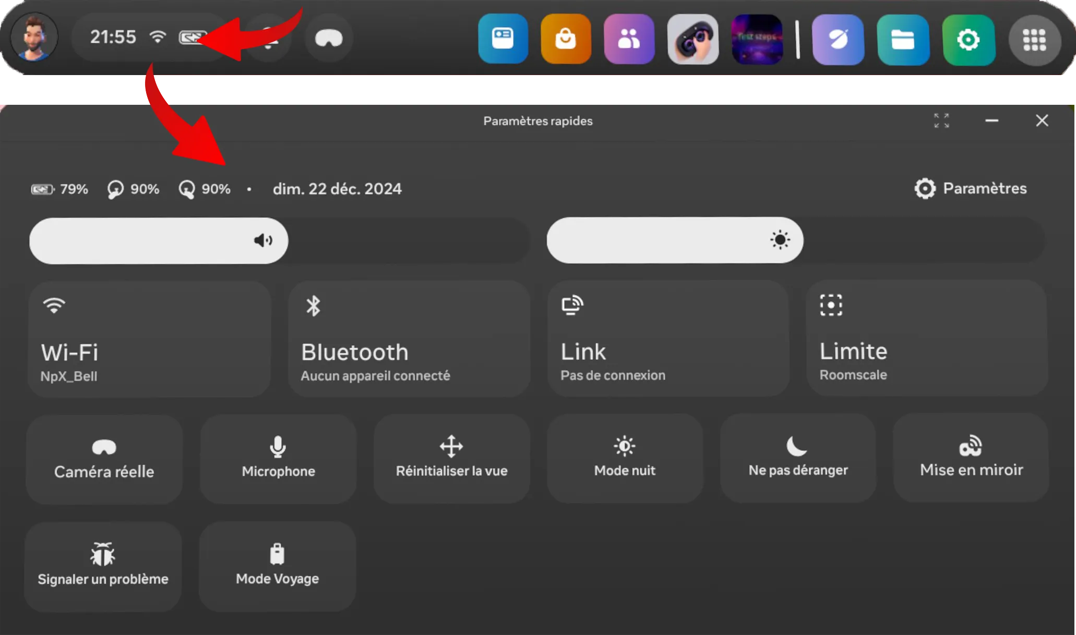Click the Paramètres settings link
Screen dimensions: 1076x635
point(971,188)
